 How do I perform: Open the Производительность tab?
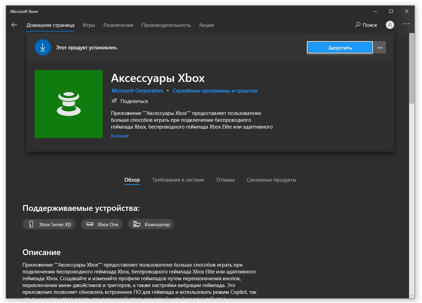pyautogui.click(x=166, y=25)
